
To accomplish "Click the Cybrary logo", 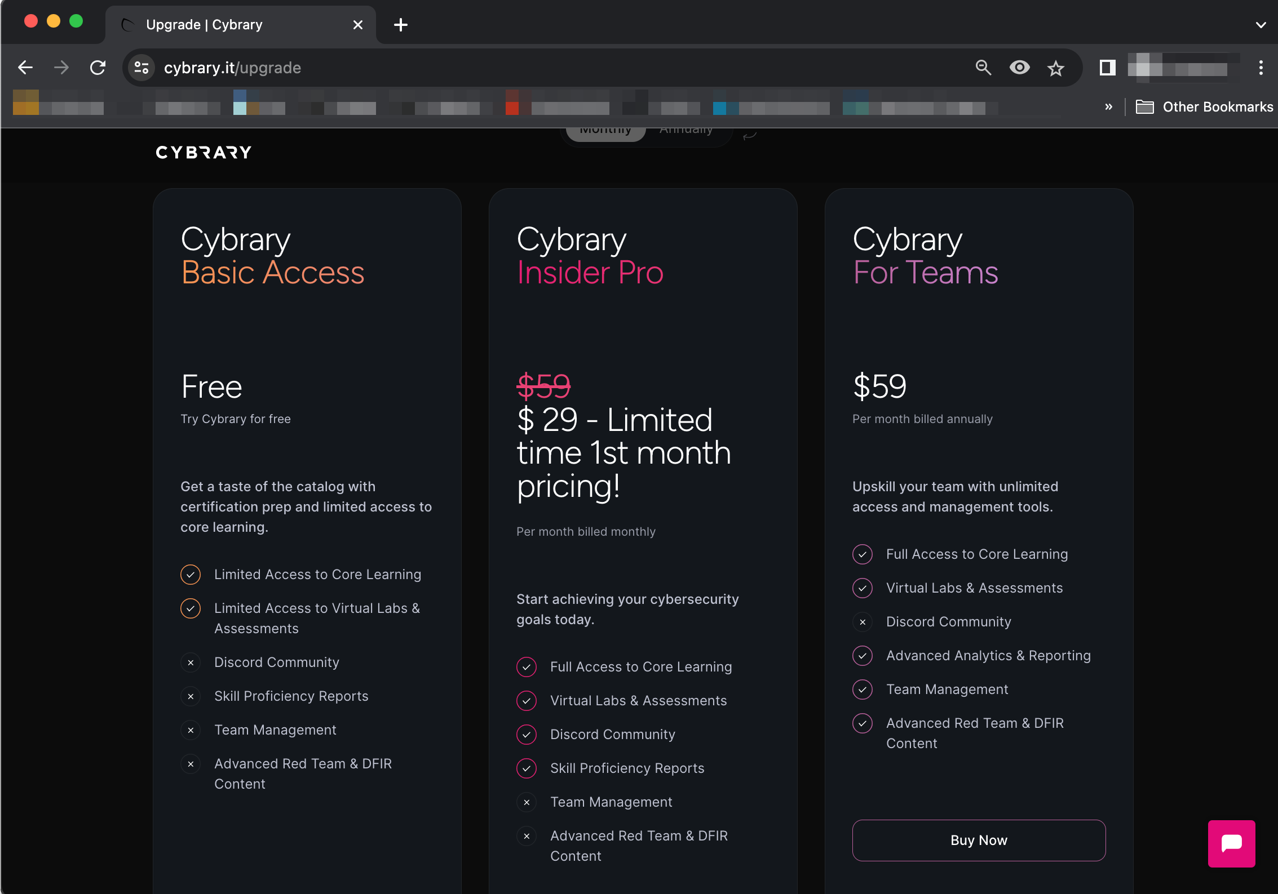I will click(204, 152).
